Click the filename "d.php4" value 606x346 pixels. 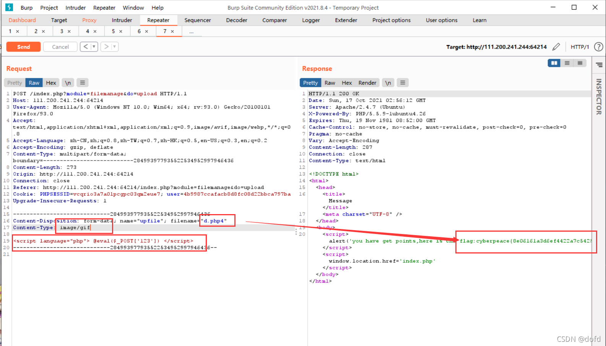point(214,221)
